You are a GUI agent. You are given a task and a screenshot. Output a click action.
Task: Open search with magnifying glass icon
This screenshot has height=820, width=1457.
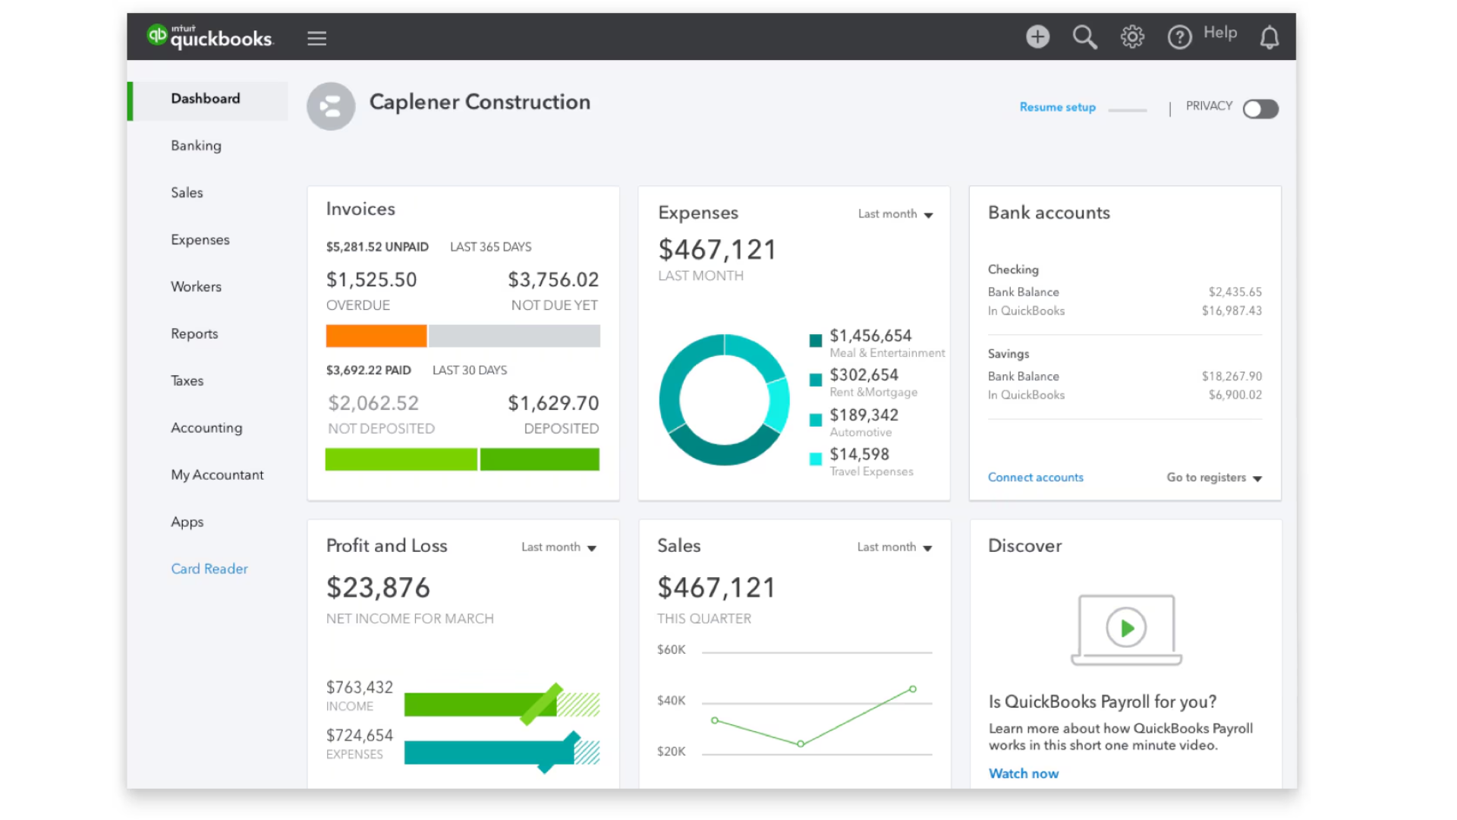click(x=1084, y=36)
